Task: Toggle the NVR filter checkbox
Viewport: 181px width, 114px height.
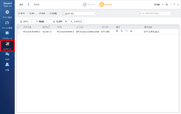Action: tap(40, 13)
